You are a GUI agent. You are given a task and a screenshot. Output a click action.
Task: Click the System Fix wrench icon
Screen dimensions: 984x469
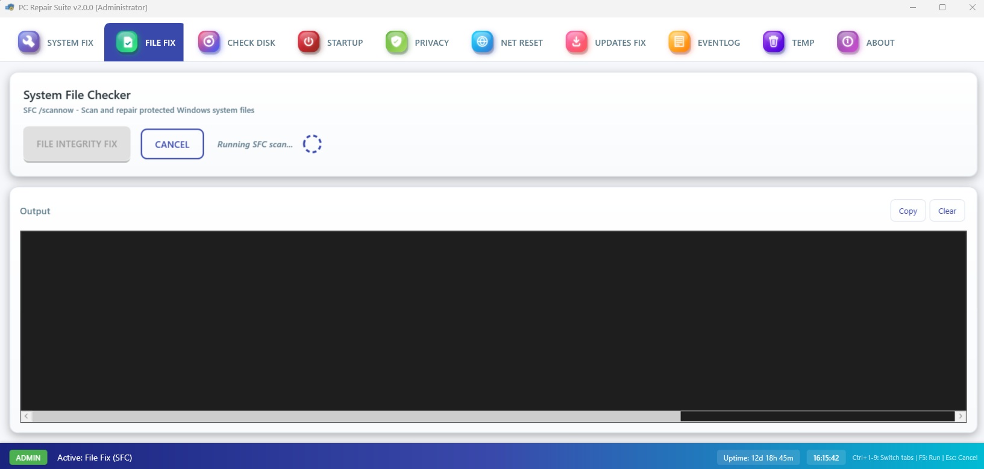point(29,42)
